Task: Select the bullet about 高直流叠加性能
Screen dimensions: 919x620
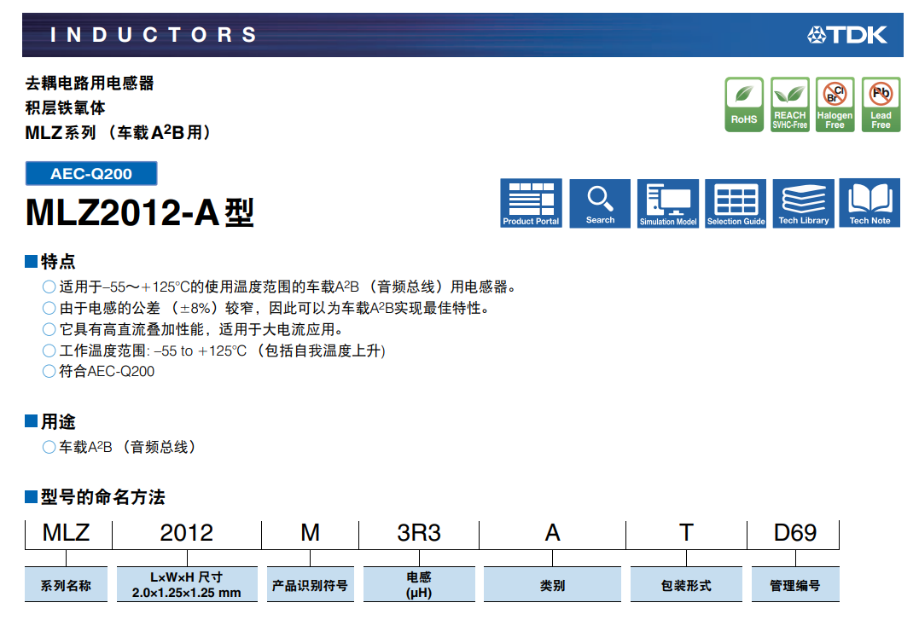Action: coord(193,329)
